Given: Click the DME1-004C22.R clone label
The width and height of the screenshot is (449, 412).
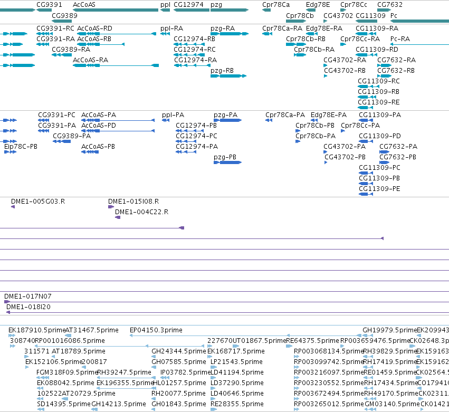Looking at the screenshot, I should [142, 212].
